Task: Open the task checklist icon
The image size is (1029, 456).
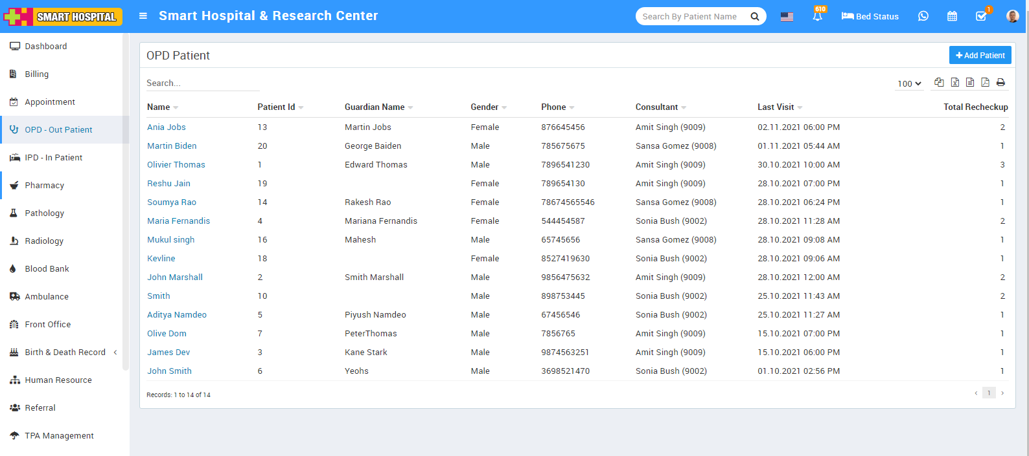Action: tap(981, 16)
